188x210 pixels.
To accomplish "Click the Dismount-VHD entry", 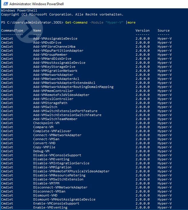I will (x=45, y=195).
